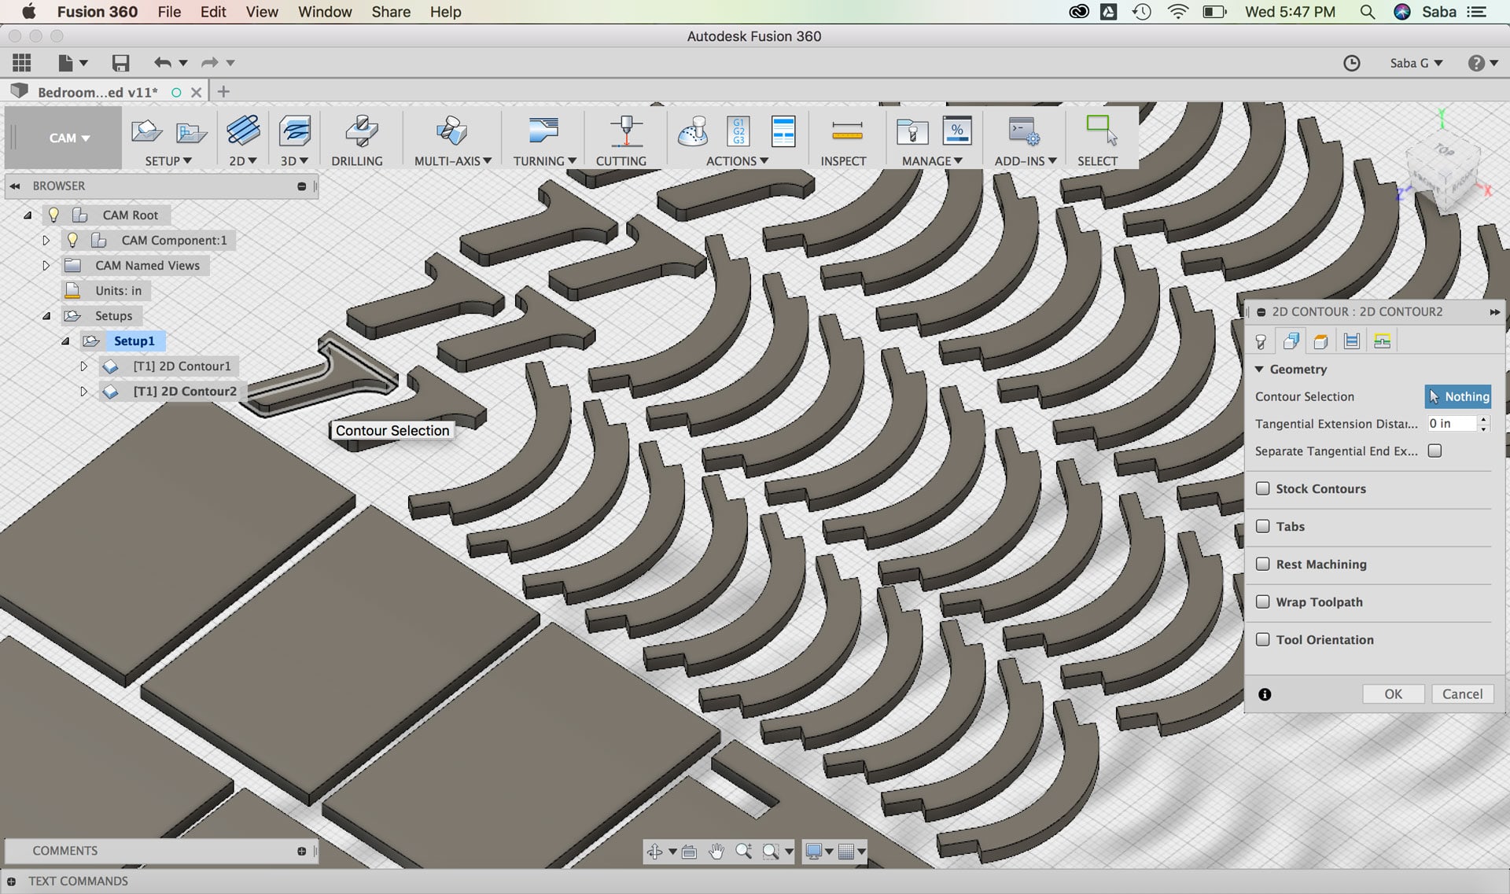Click the Post Process G1G2G3 icon
The image size is (1510, 894).
coord(738,131)
